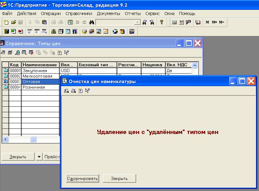The image size is (259, 191).
Task: Open the Справочники menu
Action: (79, 13)
